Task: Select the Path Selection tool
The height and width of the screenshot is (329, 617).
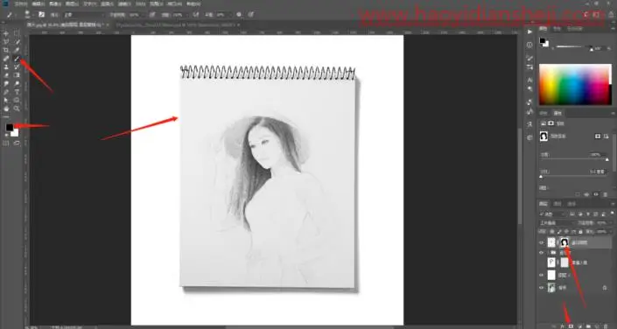Action: pos(6,100)
